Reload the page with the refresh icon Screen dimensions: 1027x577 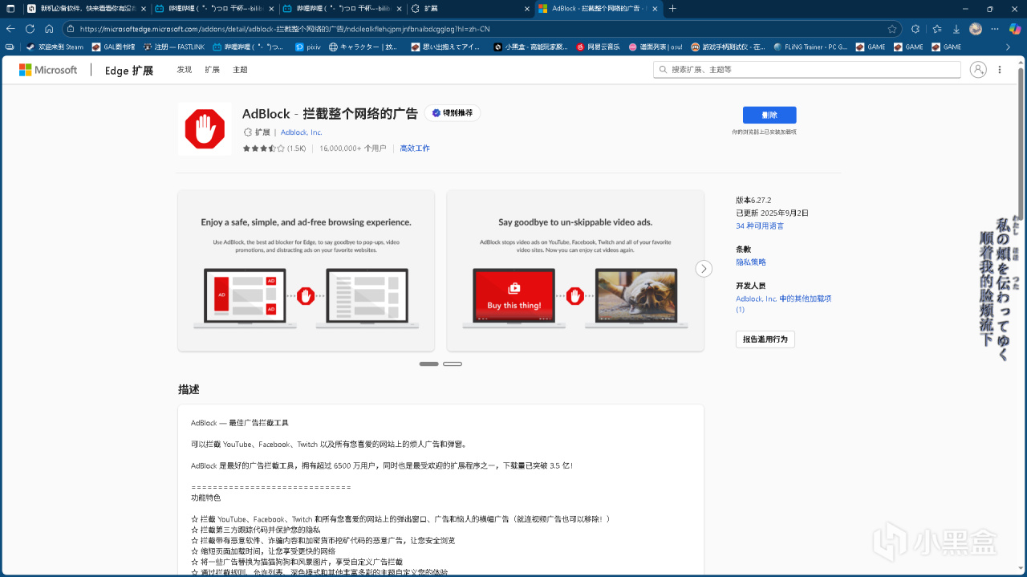(x=30, y=29)
